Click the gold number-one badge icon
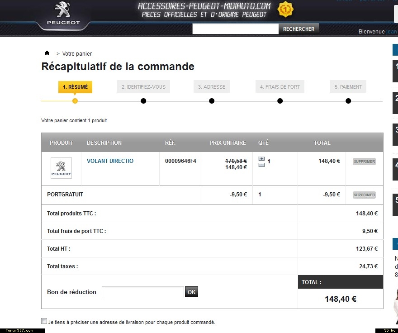Viewport: 398px width, 333px height. [285, 9]
